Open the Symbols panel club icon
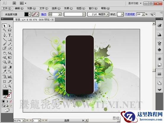This screenshot has width=164, height=123. click(x=159, y=49)
